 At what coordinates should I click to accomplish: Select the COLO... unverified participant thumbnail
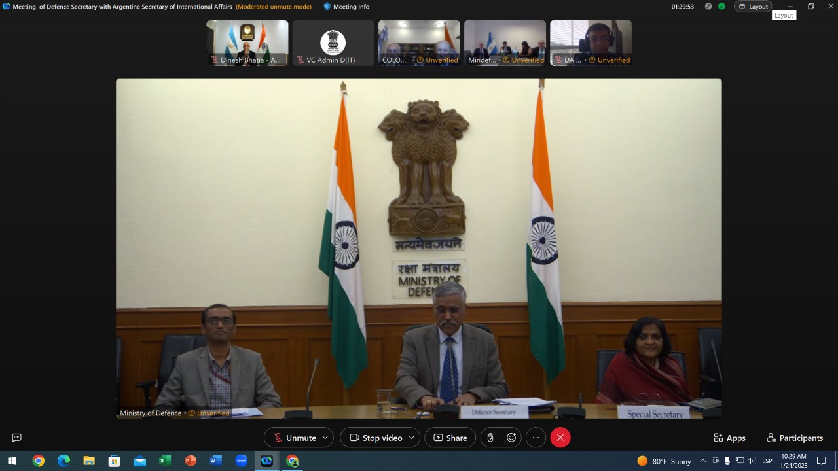point(419,43)
